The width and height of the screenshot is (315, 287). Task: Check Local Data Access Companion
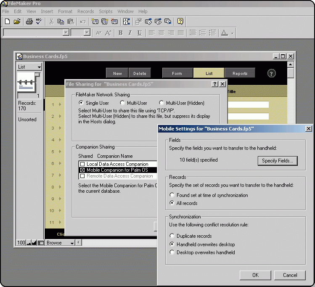pos(82,164)
